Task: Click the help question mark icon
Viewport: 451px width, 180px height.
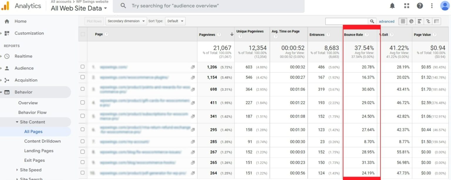Action: pos(420,6)
